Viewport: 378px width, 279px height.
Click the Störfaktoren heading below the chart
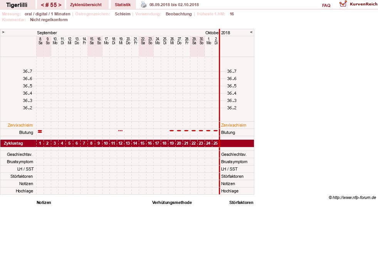pos(241,202)
